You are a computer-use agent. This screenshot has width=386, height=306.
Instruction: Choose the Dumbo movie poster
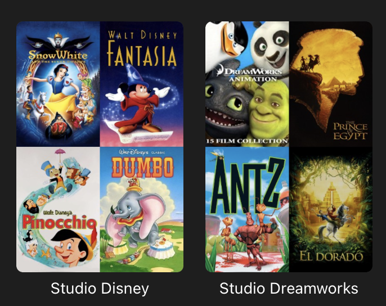coord(142,209)
